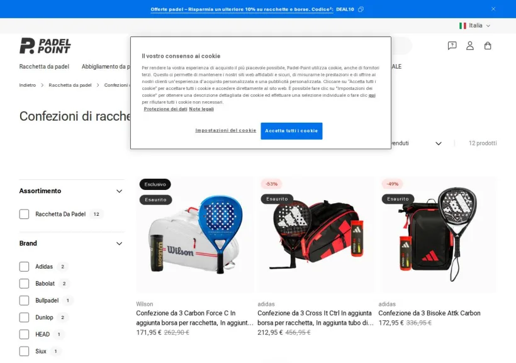Copy the DEAL10 promo code icon
Image resolution: width=516 pixels, height=363 pixels.
click(361, 9)
